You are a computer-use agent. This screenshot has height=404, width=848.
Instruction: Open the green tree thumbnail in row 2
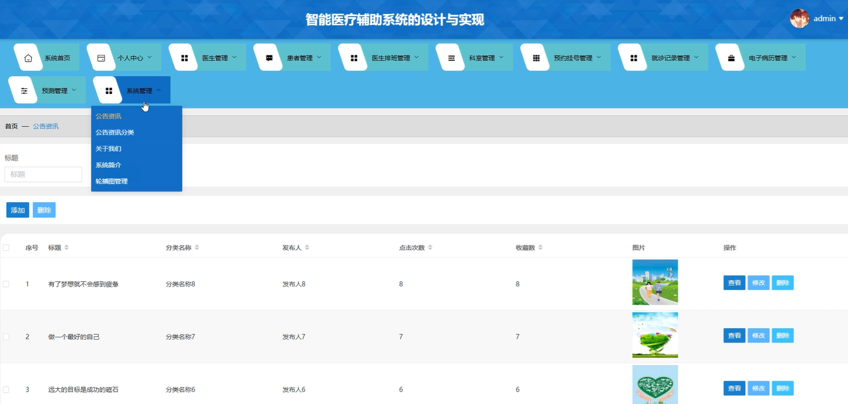[x=655, y=335]
